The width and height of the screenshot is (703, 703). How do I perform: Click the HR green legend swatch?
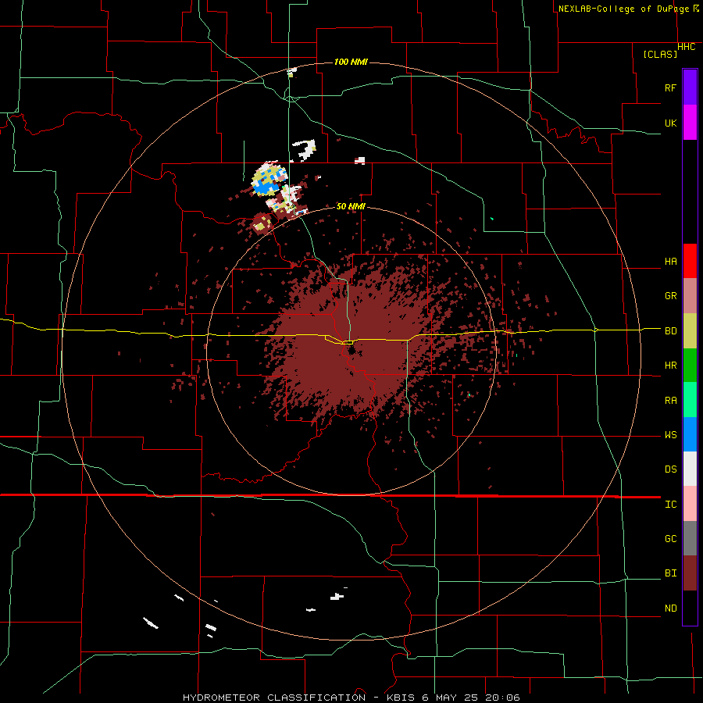click(x=690, y=366)
